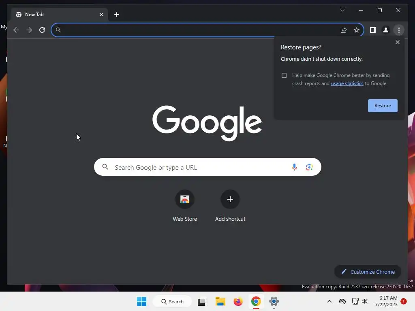Open Task View from the taskbar
The width and height of the screenshot is (415, 311).
(x=202, y=301)
